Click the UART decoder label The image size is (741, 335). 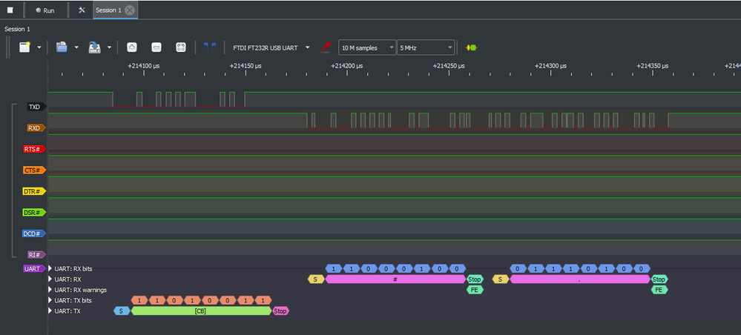tap(35, 268)
